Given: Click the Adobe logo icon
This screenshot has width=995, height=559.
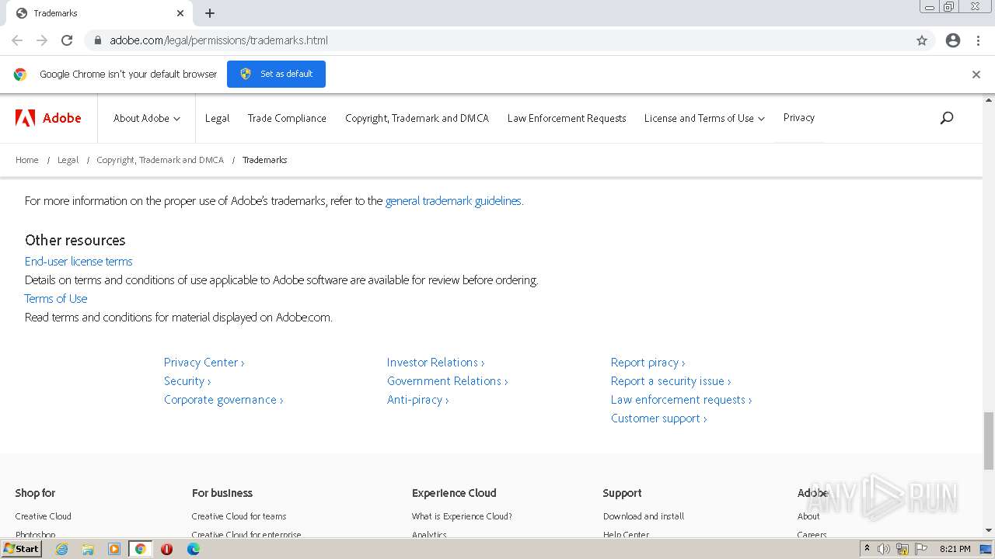Looking at the screenshot, I should point(26,118).
